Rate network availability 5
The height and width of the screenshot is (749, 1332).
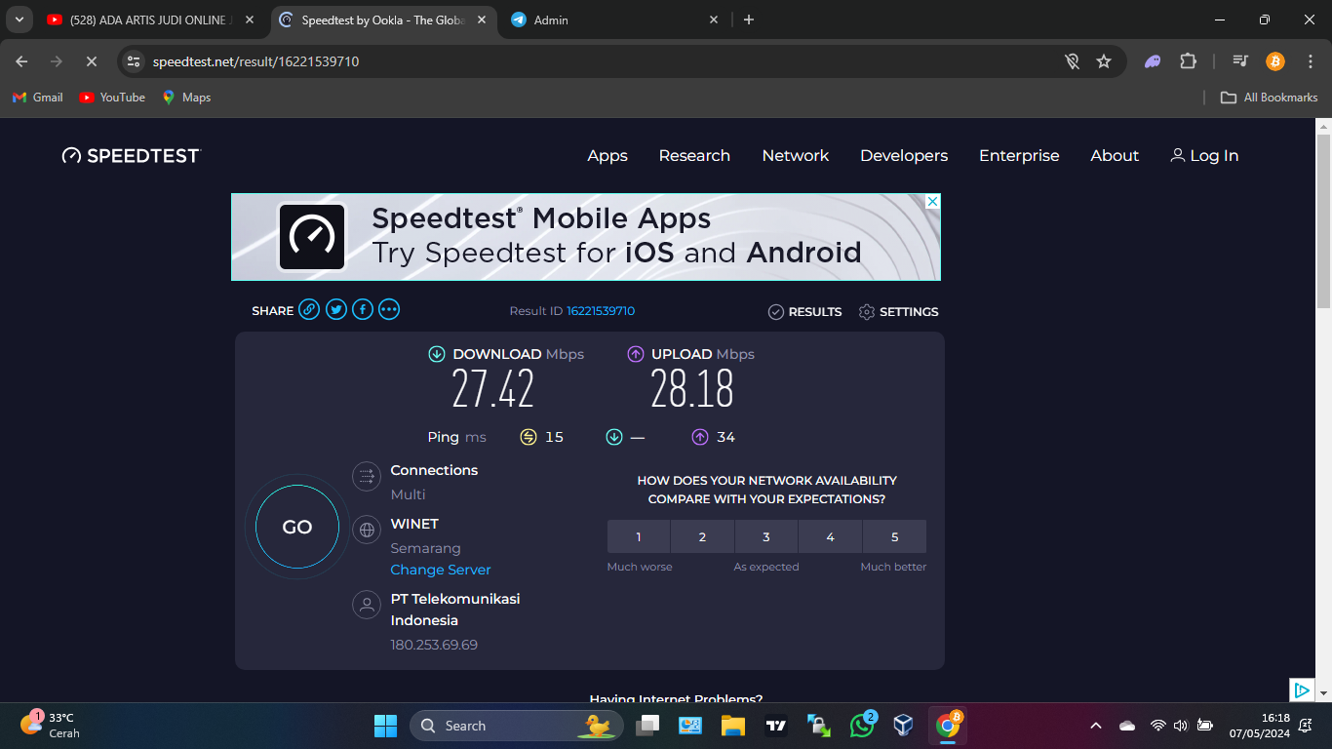click(x=894, y=536)
